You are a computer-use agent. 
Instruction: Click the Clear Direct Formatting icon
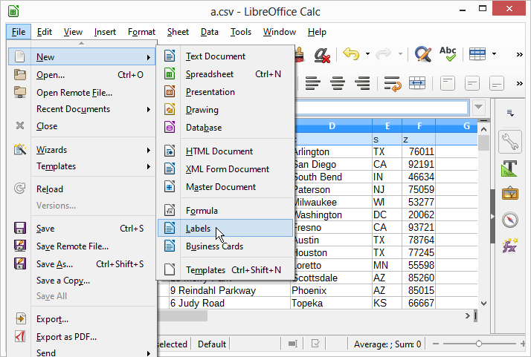tap(322, 54)
